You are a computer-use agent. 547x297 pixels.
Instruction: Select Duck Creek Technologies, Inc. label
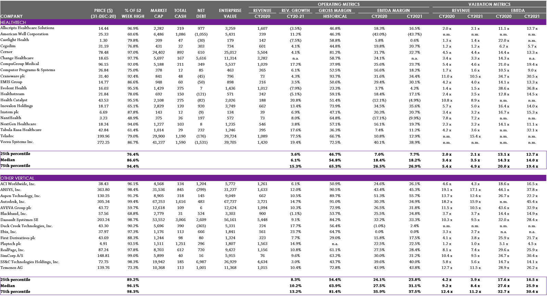[x=27, y=226]
